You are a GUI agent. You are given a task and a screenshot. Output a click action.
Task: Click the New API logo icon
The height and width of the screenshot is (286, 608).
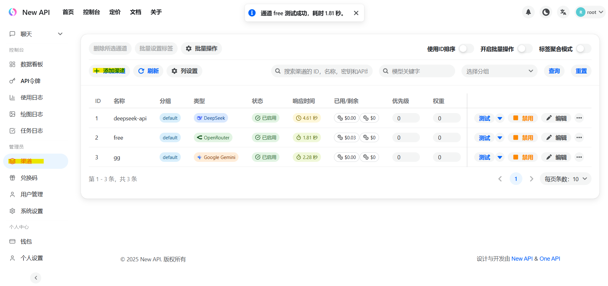(x=13, y=12)
